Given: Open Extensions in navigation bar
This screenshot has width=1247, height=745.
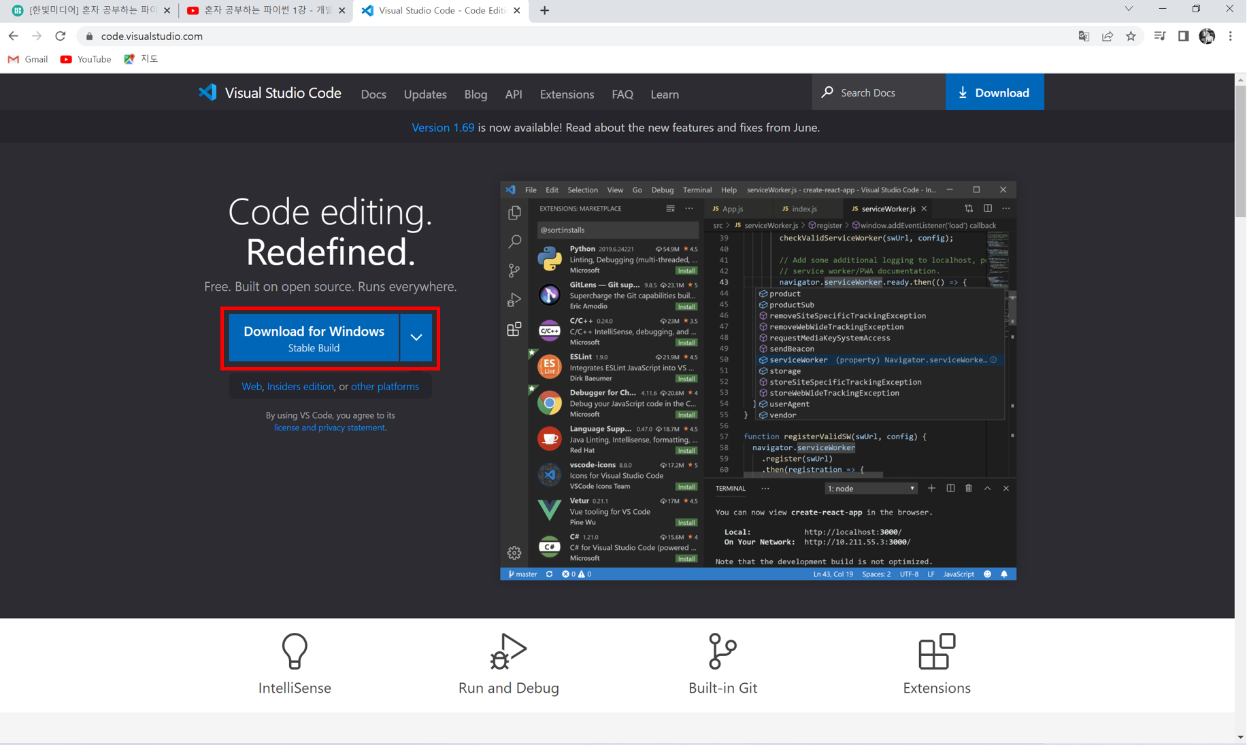Looking at the screenshot, I should pos(567,94).
